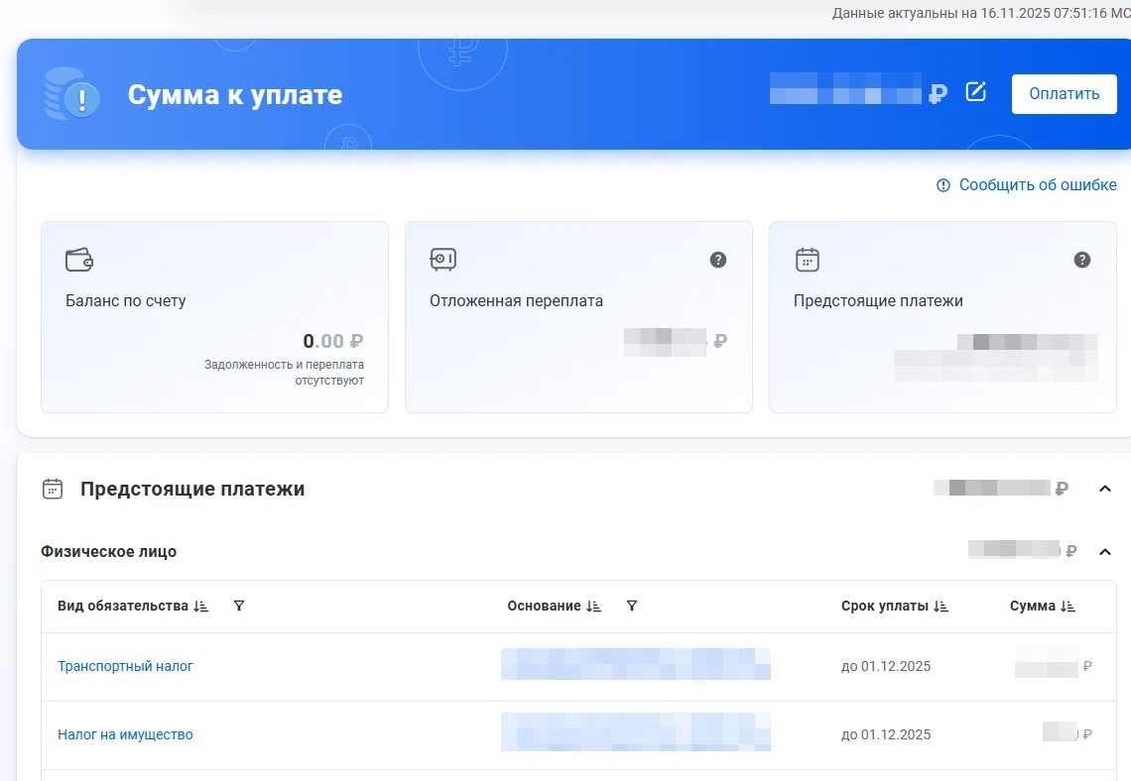Click the safe icon in Отложенная переплата
Viewport: 1131px width, 781px height.
click(442, 260)
